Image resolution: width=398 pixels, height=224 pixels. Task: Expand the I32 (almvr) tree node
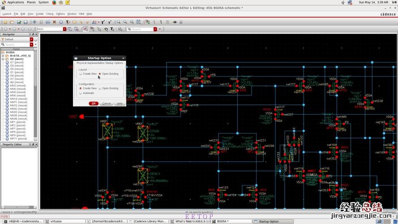(3, 59)
